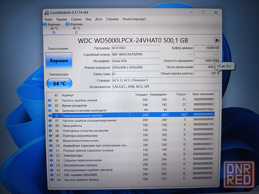This screenshot has width=259, height=194.
Task: Select the Температура attribute row
Action: point(132,155)
